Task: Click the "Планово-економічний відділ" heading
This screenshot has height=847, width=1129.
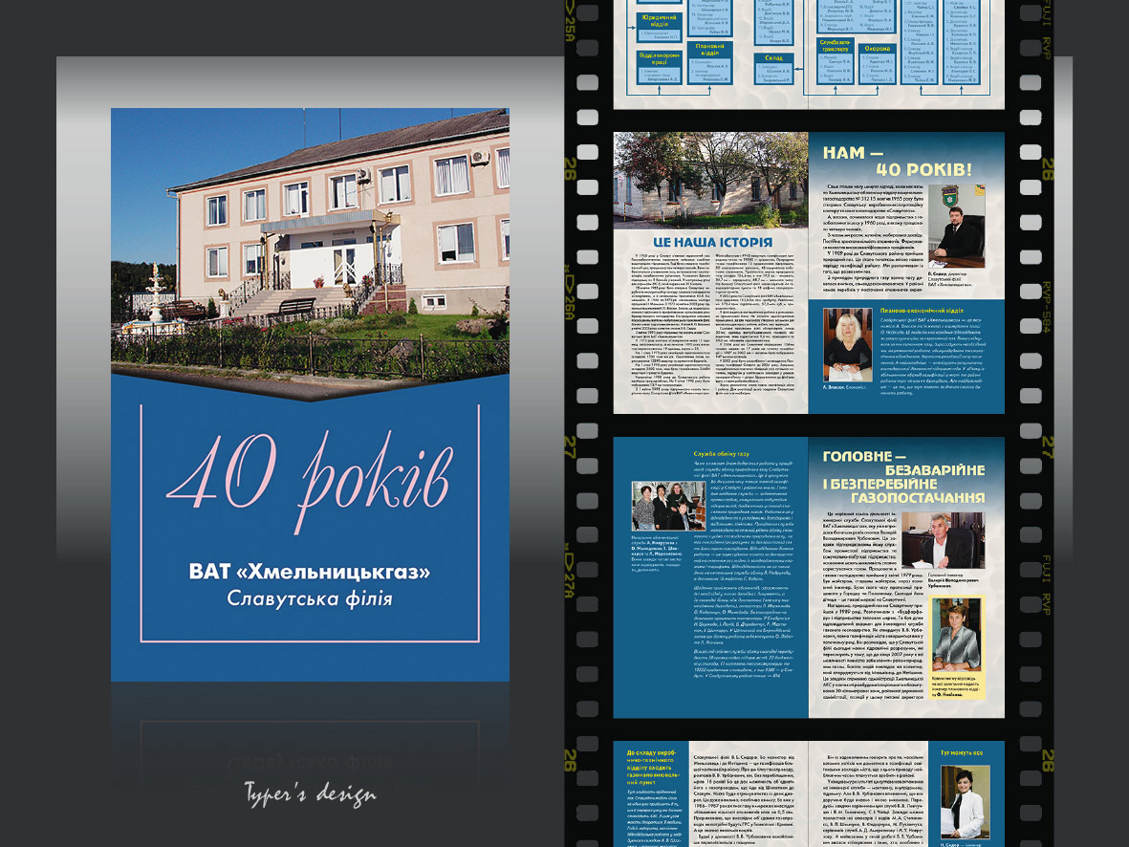Action: 922,311
